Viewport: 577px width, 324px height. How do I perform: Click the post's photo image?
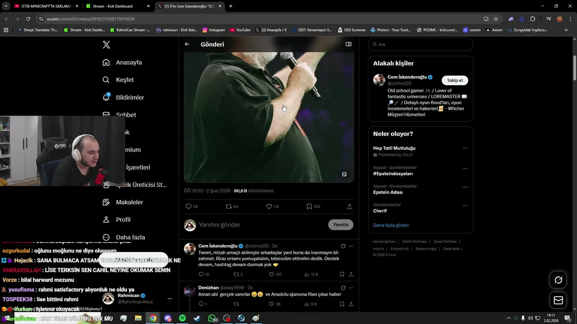tap(269, 117)
